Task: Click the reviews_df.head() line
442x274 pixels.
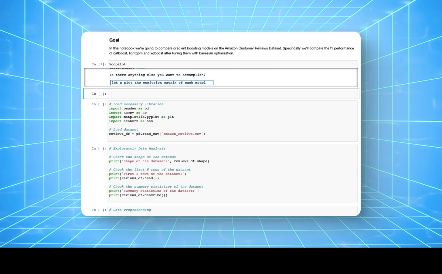Action: pos(134,178)
